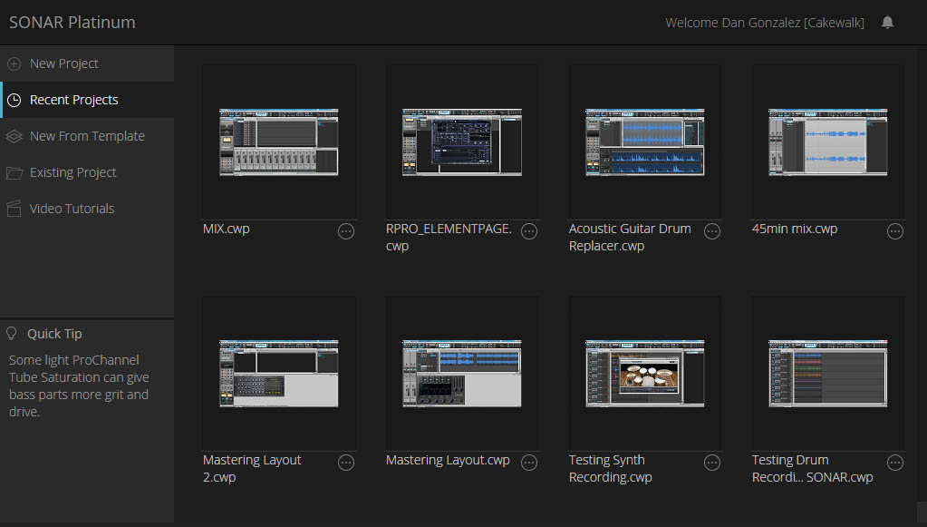The image size is (927, 527).
Task: Open the Testing Synth Recording.cwp thumbnail
Action: [x=644, y=373]
